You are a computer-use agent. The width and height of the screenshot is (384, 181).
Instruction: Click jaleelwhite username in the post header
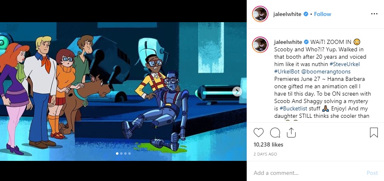pyautogui.click(x=287, y=14)
